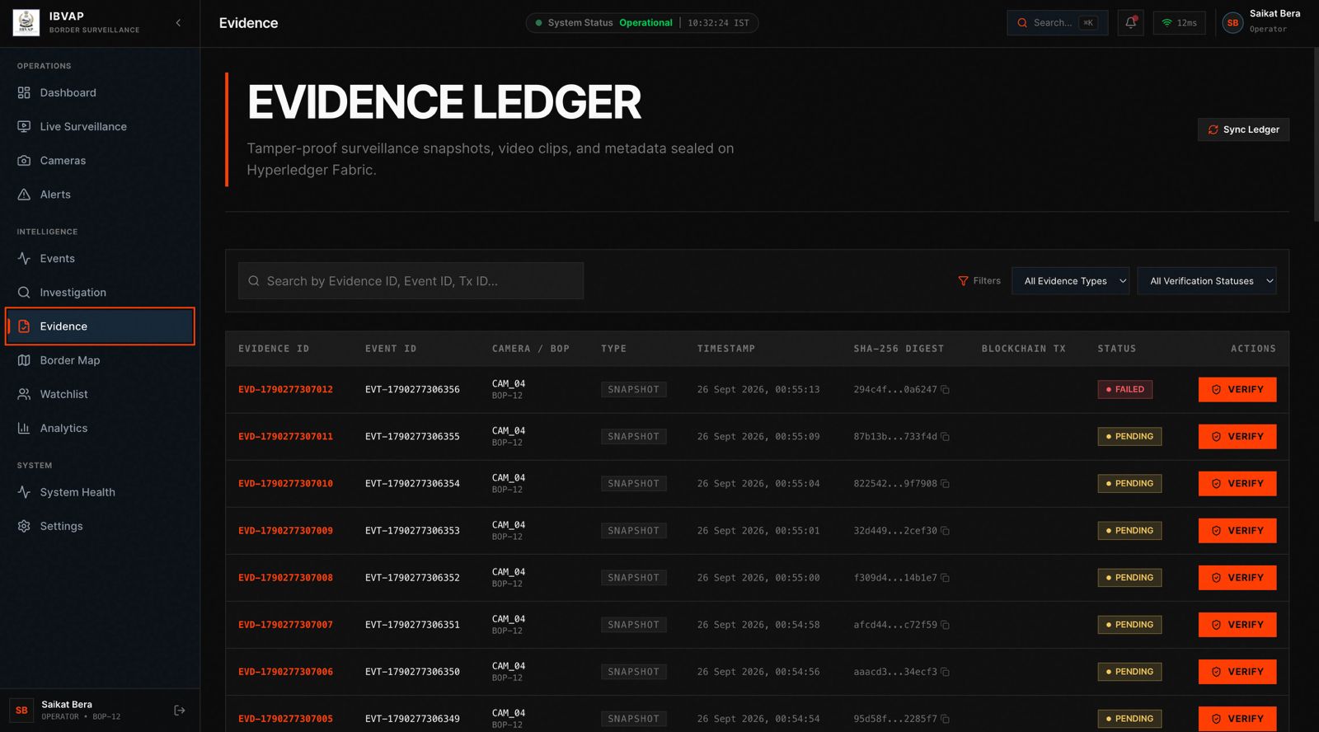Open the Border Map
1319x732 pixels.
pos(100,360)
